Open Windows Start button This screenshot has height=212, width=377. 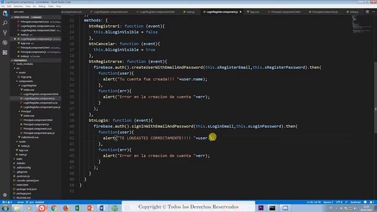tap(5, 208)
